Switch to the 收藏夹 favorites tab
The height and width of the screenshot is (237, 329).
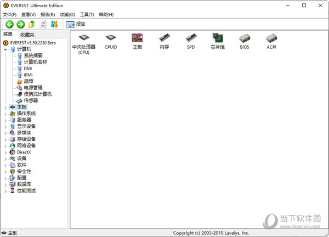tap(27, 35)
